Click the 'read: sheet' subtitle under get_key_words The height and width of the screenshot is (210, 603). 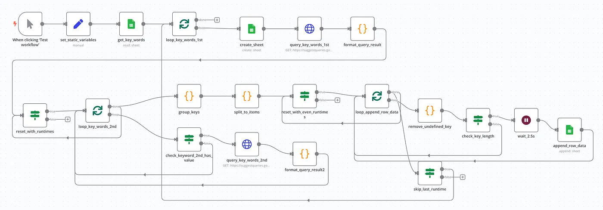coord(131,45)
